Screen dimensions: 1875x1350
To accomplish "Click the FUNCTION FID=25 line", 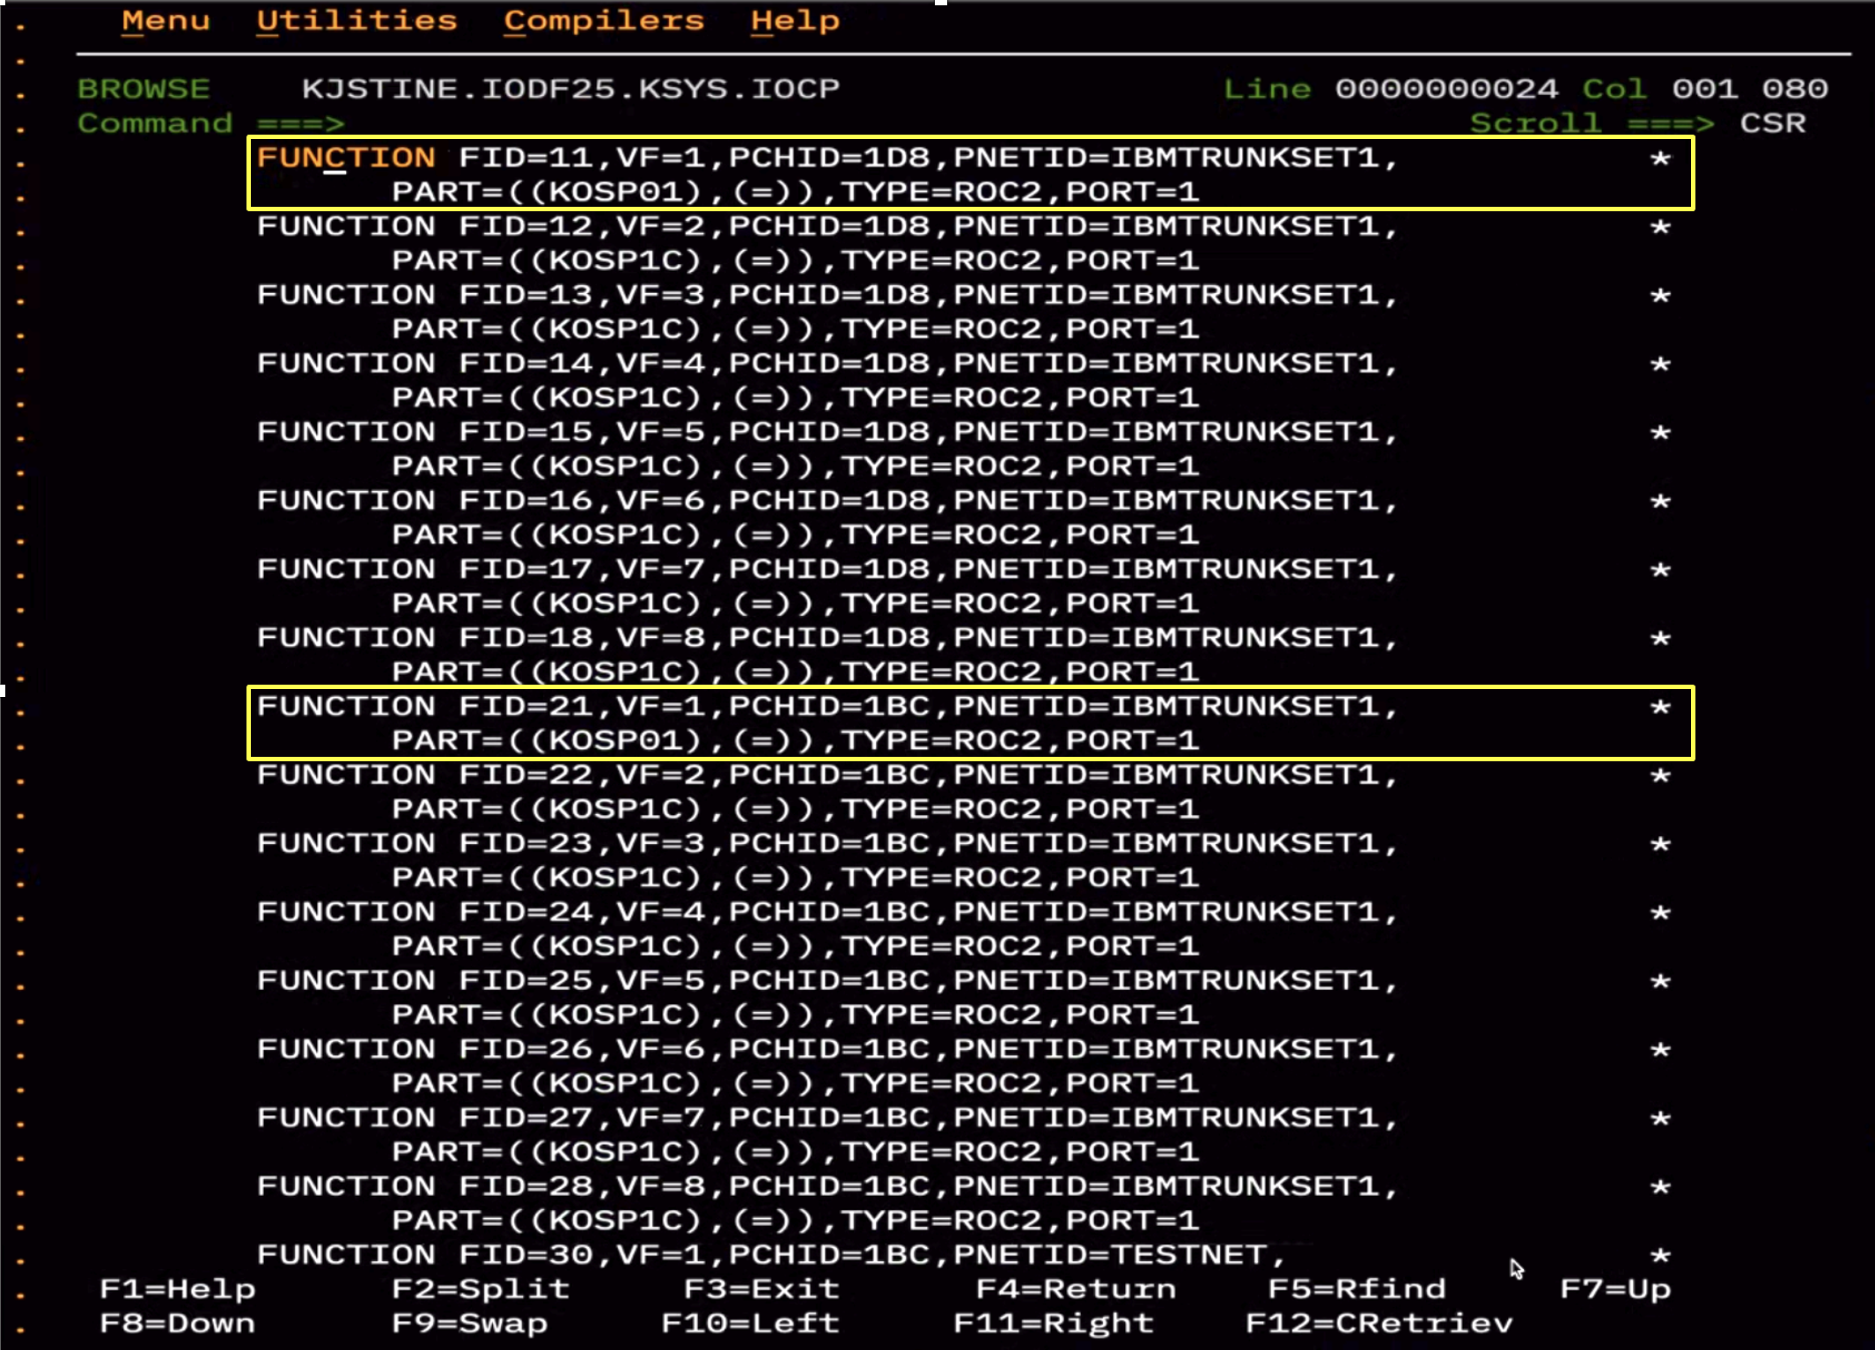I will (827, 981).
